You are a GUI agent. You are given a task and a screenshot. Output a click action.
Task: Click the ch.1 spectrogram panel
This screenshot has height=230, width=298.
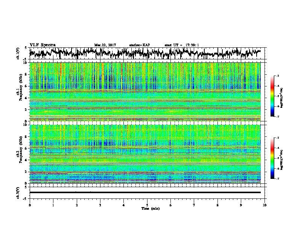145,92
